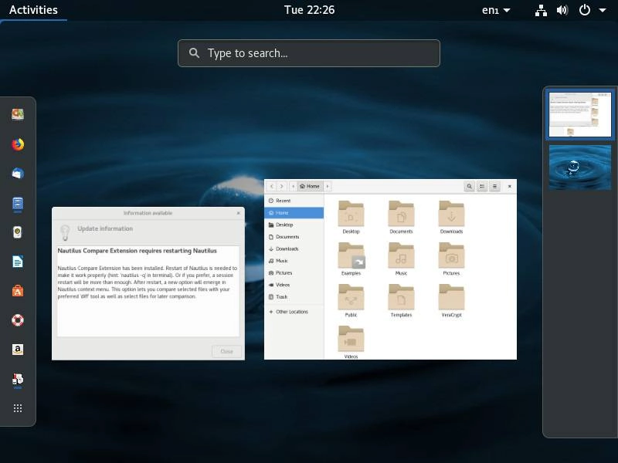
Task: Launch Firefox from the dock
Action: pyautogui.click(x=18, y=144)
